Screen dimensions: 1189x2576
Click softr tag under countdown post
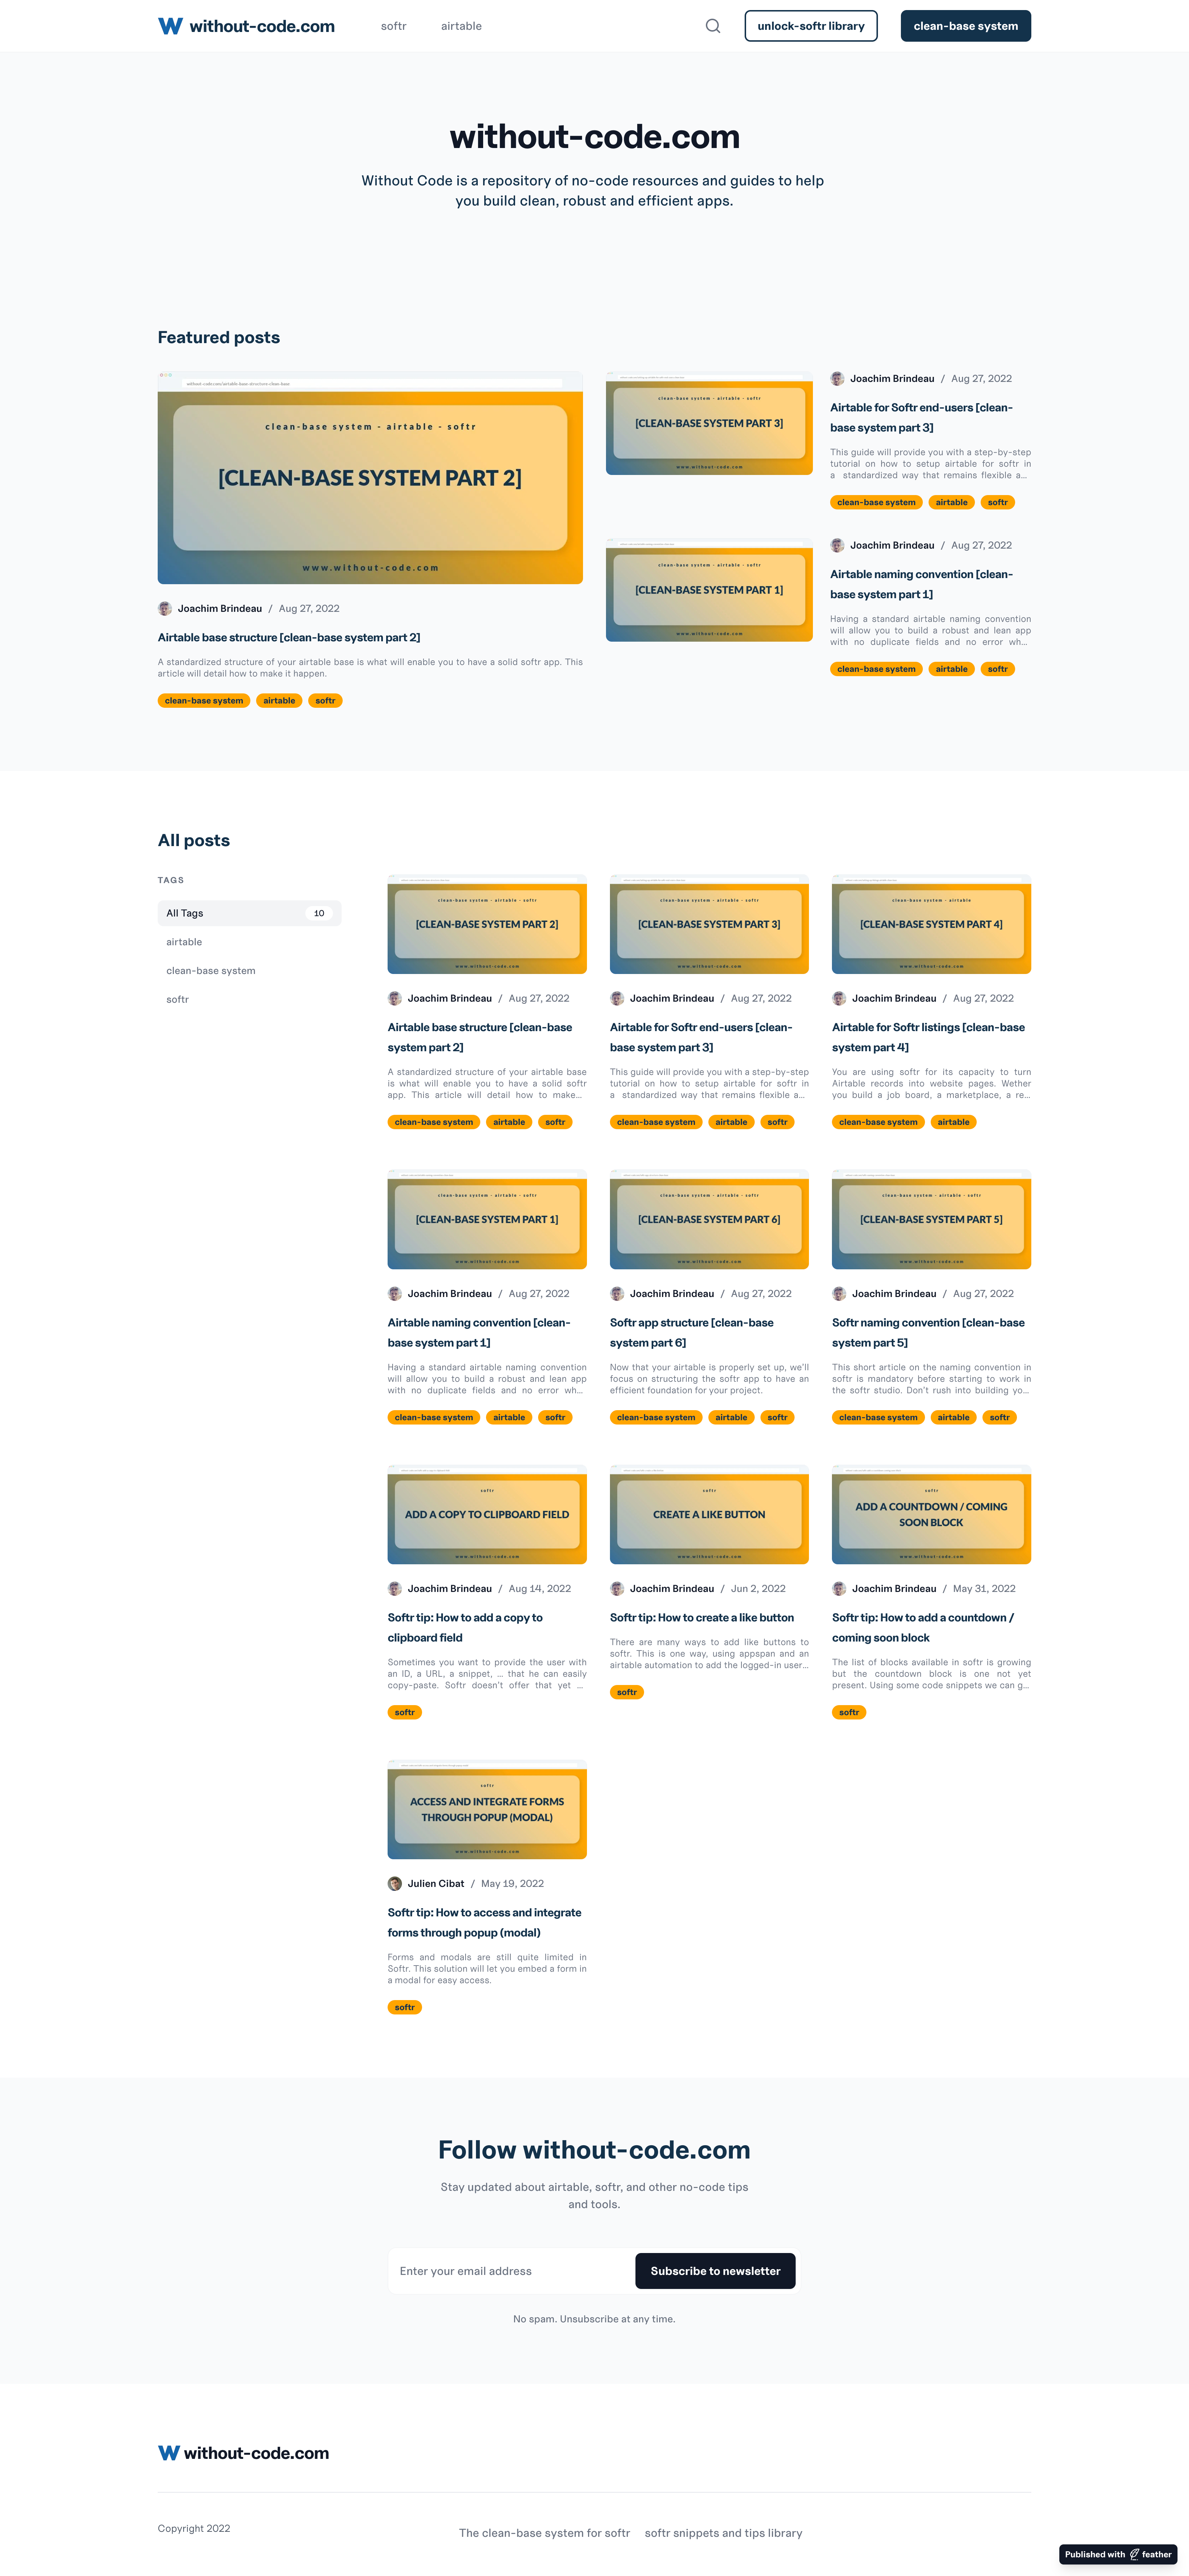pyautogui.click(x=849, y=1712)
